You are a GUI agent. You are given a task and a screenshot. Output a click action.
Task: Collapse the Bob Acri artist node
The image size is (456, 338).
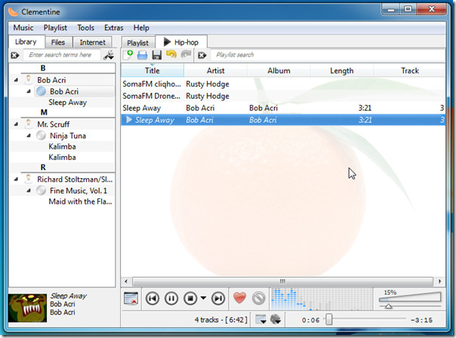16,80
